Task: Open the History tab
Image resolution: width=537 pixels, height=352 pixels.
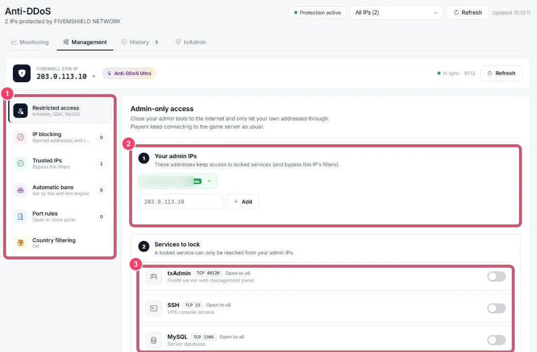Action: (140, 42)
